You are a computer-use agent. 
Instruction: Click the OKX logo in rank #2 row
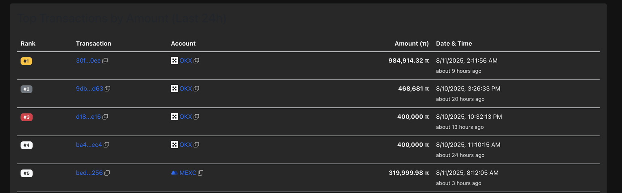pyautogui.click(x=174, y=89)
